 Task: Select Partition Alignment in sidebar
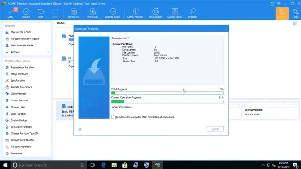pyautogui.click(x=18, y=147)
